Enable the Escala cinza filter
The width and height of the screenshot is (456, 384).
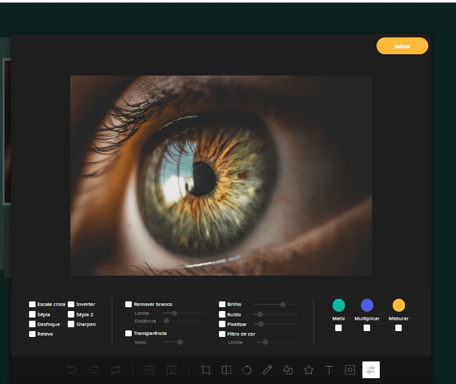click(32, 304)
